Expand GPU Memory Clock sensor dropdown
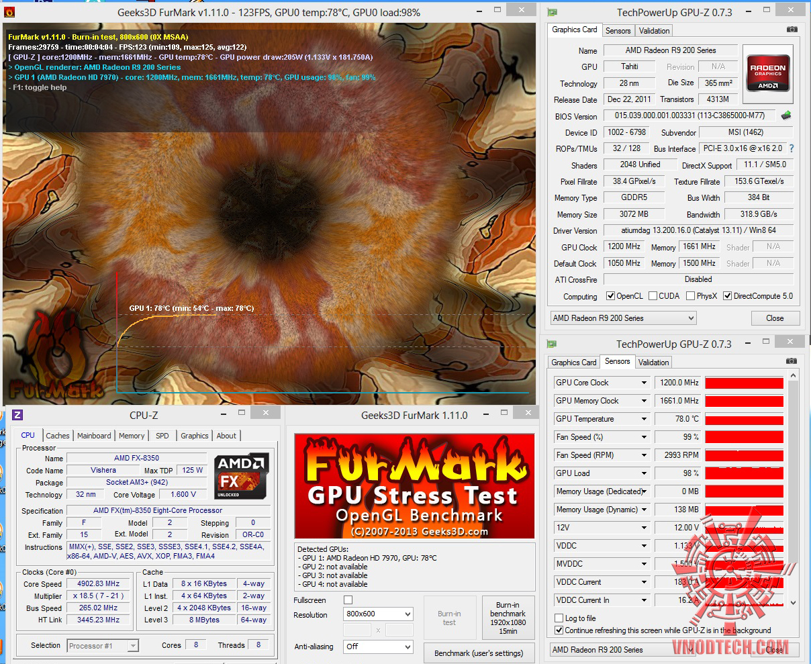This screenshot has width=811, height=664. [644, 401]
